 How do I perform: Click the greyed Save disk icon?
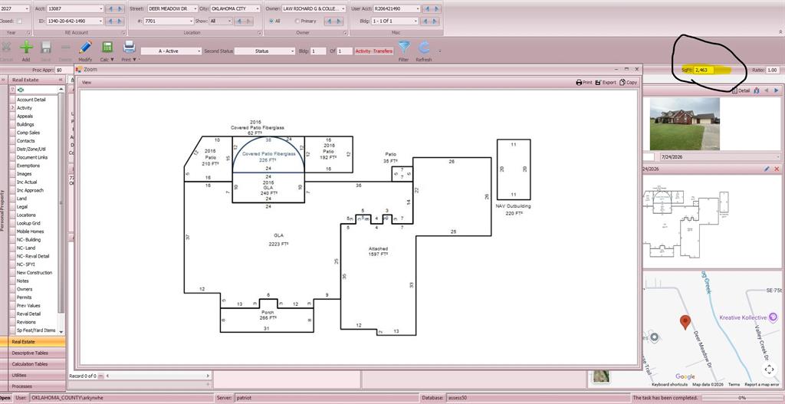(46, 48)
